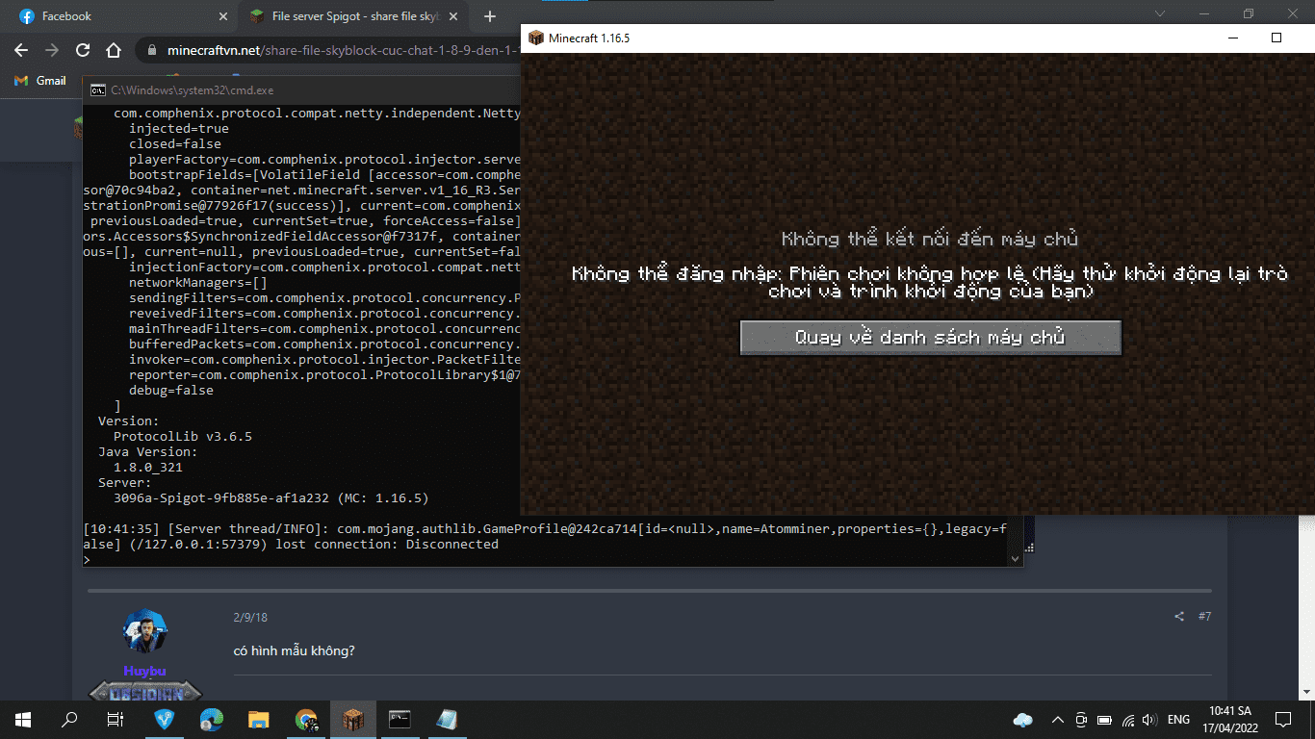This screenshot has height=739, width=1315.
Task: Switch to Command Prompt via the taskbar icon
Action: pyautogui.click(x=400, y=720)
